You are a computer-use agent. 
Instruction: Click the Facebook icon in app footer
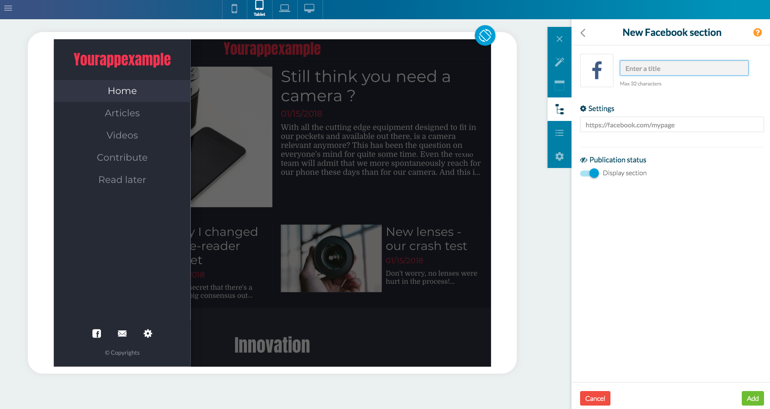(x=96, y=333)
